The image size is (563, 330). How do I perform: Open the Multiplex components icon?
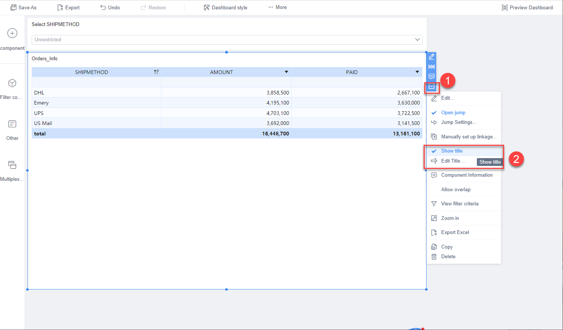click(x=12, y=164)
